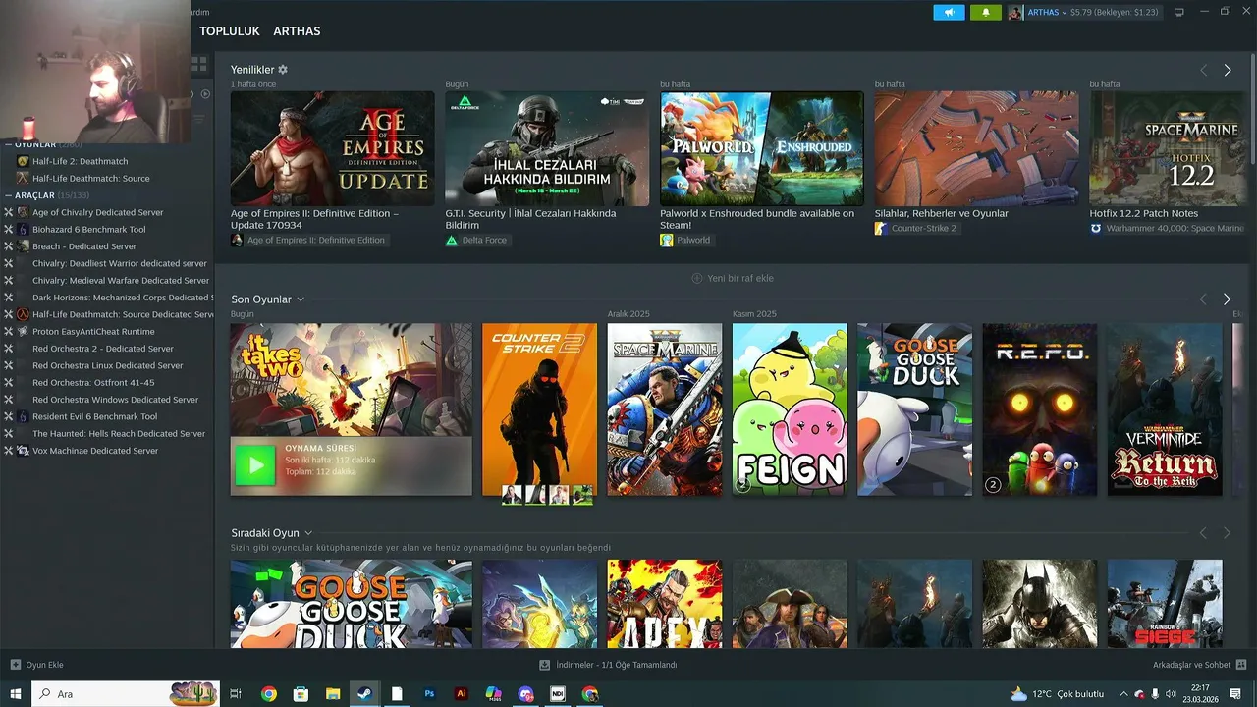Image resolution: width=1257 pixels, height=707 pixels.
Task: Click Yeni bir raf ekle button
Action: (x=733, y=278)
